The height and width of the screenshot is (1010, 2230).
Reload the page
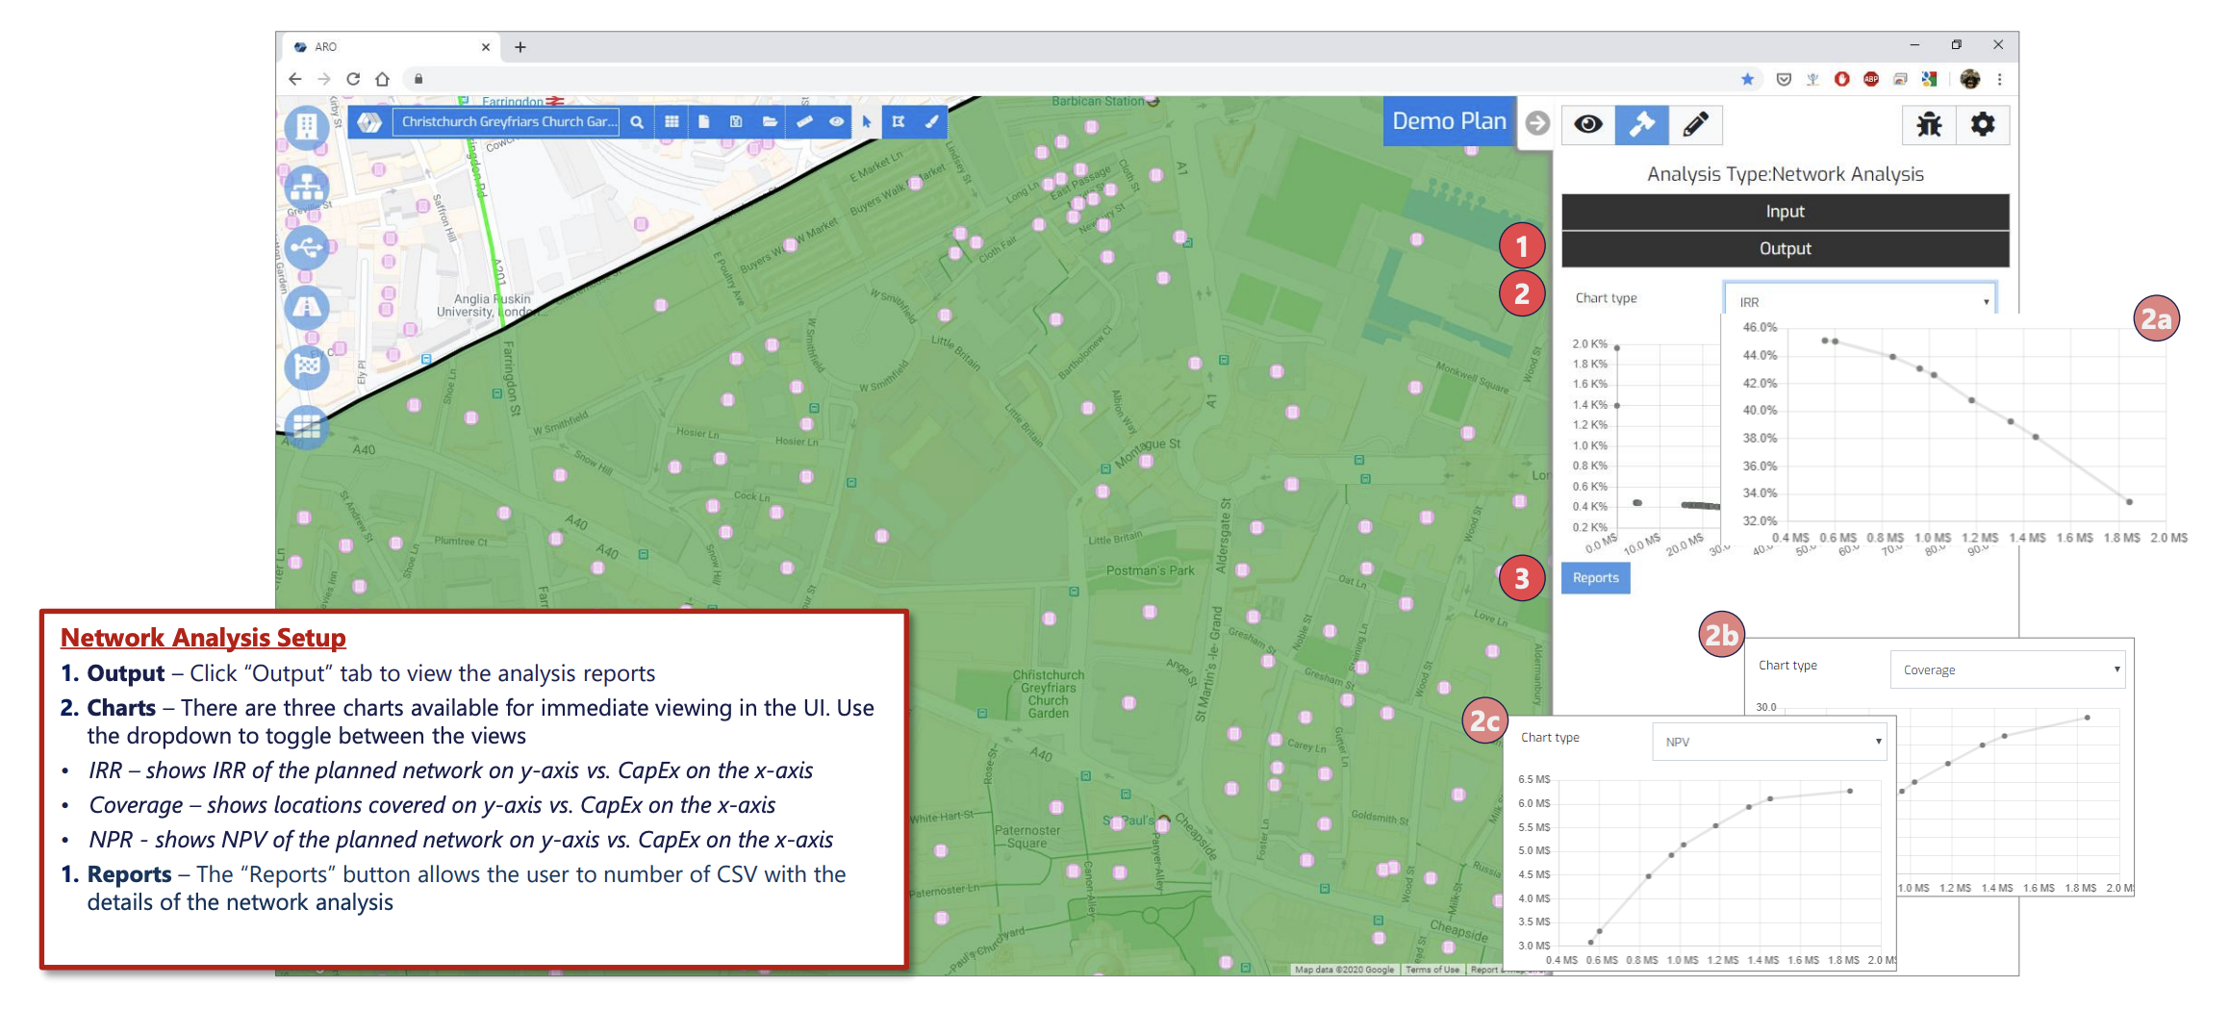tap(353, 79)
